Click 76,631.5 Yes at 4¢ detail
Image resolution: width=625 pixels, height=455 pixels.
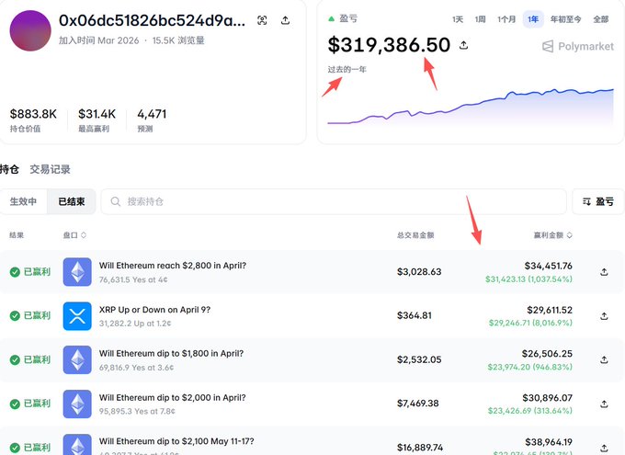click(x=133, y=280)
